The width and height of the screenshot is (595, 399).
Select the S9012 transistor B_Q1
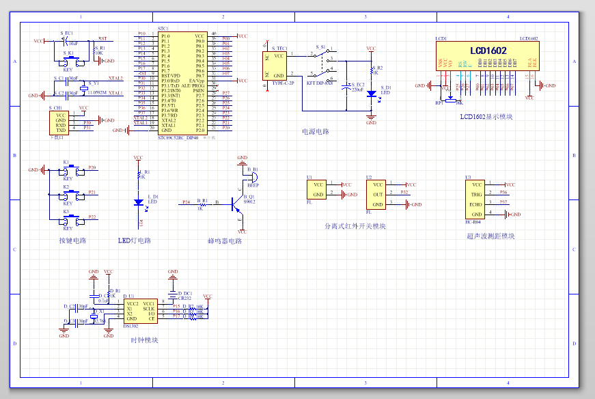pyautogui.click(x=236, y=202)
